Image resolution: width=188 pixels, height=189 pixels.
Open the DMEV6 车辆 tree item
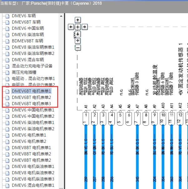pos(24,16)
